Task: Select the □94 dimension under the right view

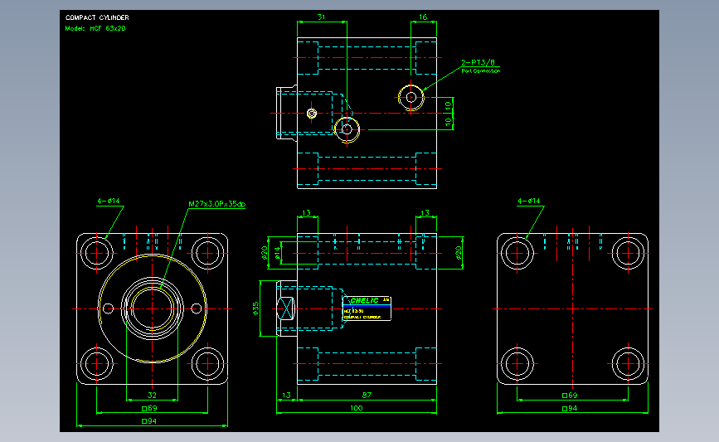Action: pos(570,408)
